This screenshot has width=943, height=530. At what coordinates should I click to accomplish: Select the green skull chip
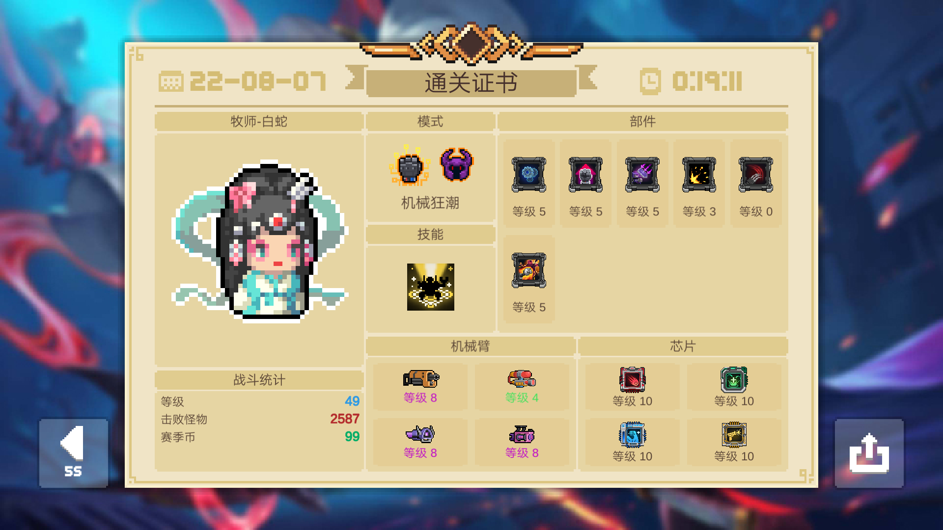pyautogui.click(x=734, y=380)
